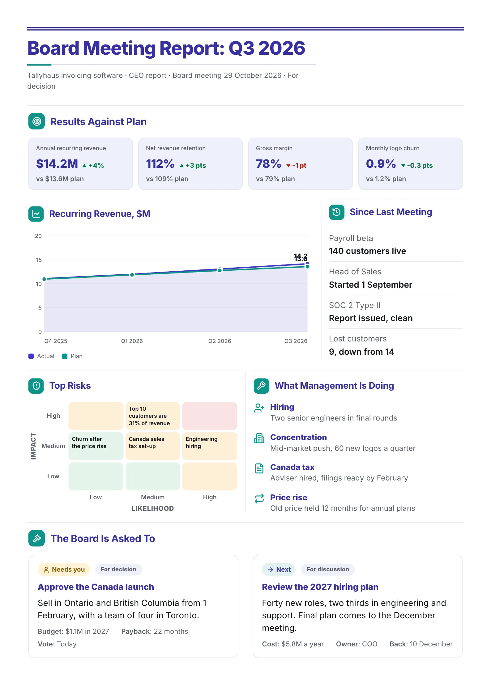Click the document icon next to Canada tax

(x=259, y=468)
